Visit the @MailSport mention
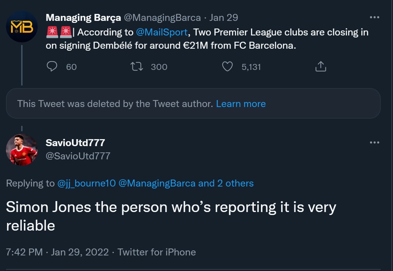 tap(161, 32)
